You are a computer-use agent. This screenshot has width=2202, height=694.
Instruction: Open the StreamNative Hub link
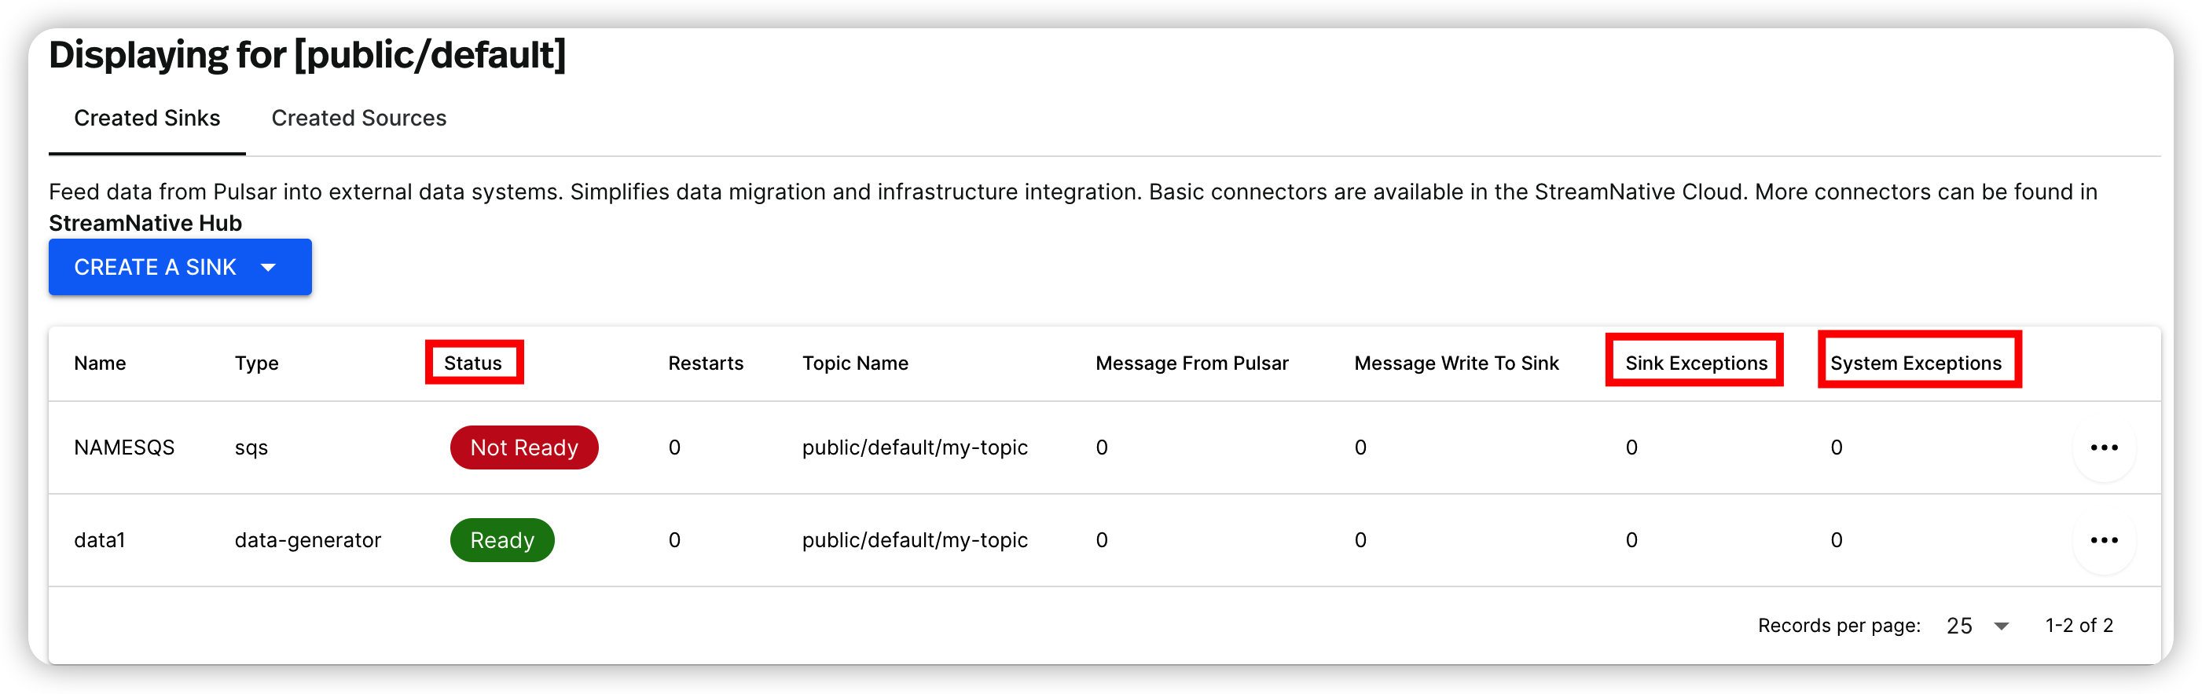(145, 223)
